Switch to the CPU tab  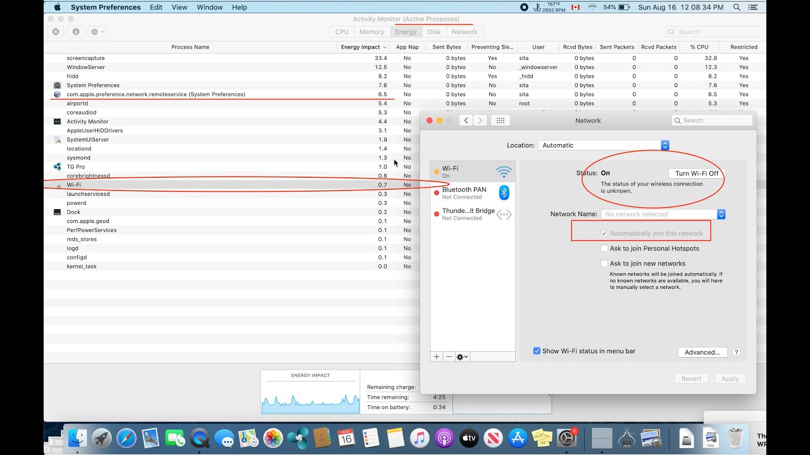(x=342, y=32)
